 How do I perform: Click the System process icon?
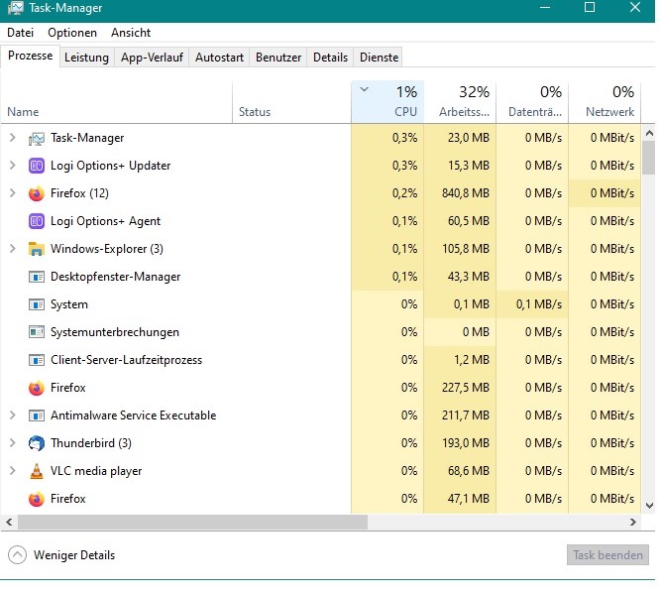coord(37,304)
